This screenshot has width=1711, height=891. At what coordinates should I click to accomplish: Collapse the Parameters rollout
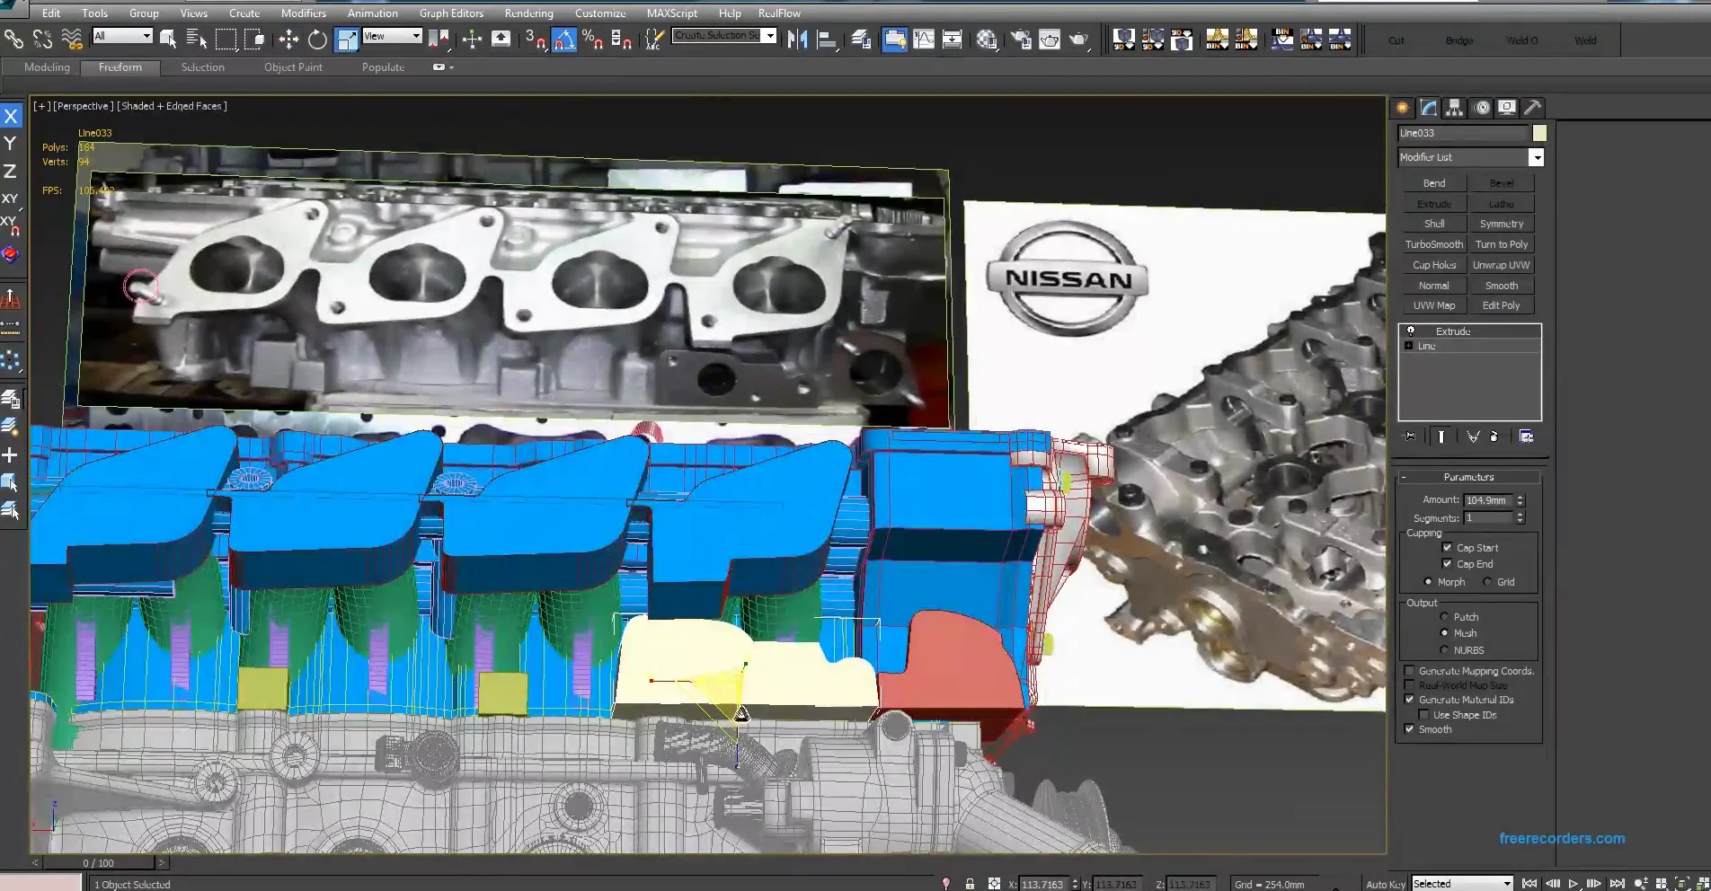pos(1468,477)
